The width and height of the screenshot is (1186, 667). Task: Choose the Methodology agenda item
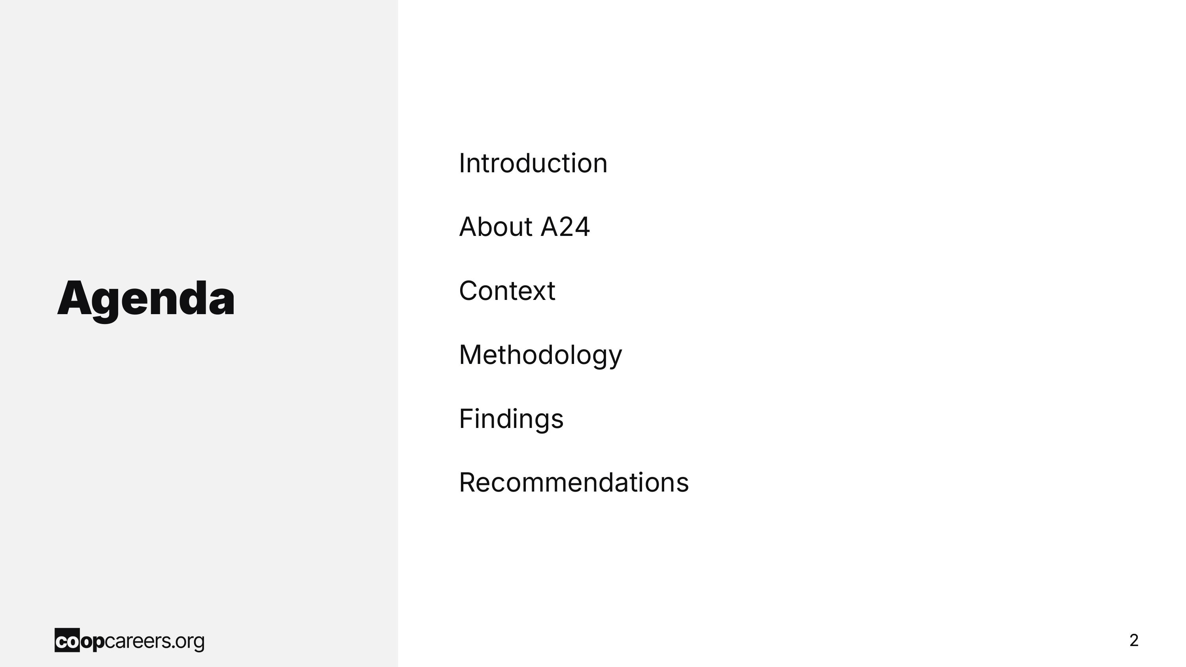pos(540,355)
